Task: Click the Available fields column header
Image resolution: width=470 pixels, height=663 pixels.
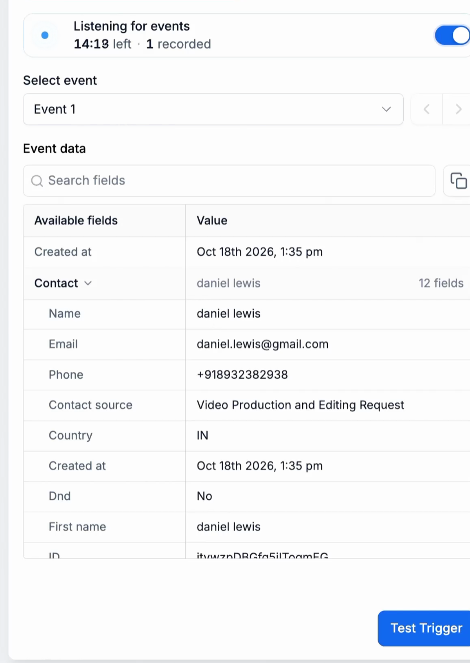Action: tap(76, 220)
